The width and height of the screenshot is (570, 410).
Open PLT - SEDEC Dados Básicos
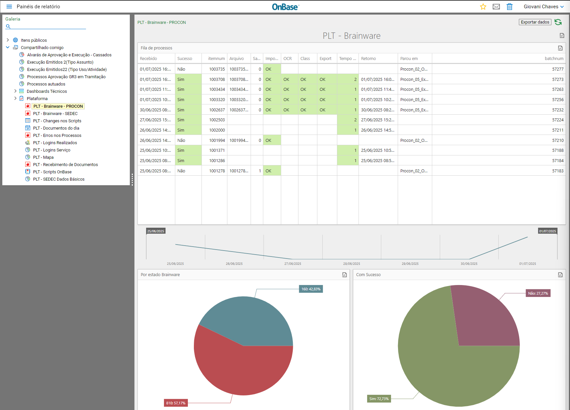tap(59, 179)
